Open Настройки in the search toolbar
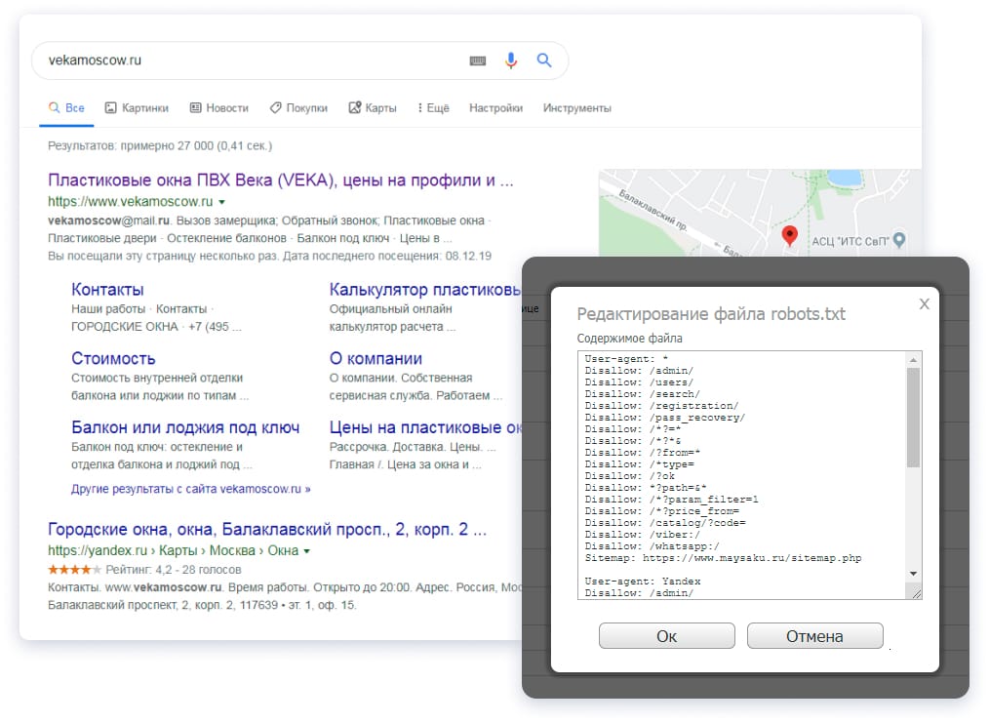 pyautogui.click(x=495, y=108)
